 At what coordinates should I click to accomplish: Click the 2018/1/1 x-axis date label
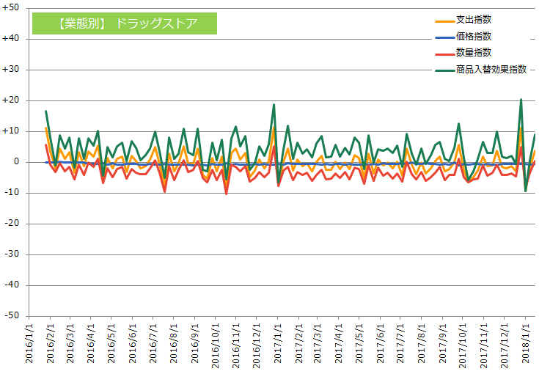tap(526, 342)
